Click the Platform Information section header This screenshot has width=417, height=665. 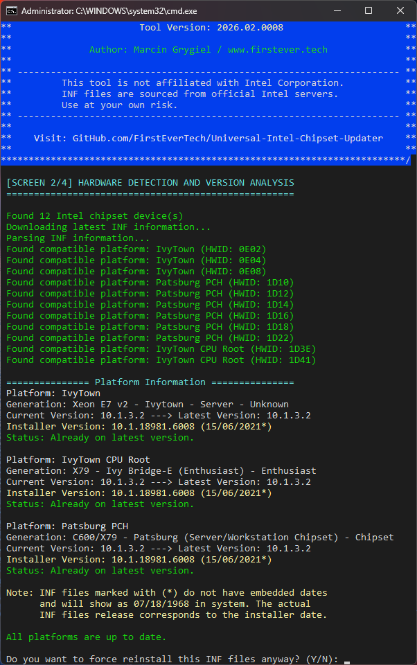(150, 382)
